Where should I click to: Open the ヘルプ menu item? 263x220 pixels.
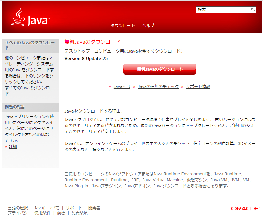tap(148, 26)
